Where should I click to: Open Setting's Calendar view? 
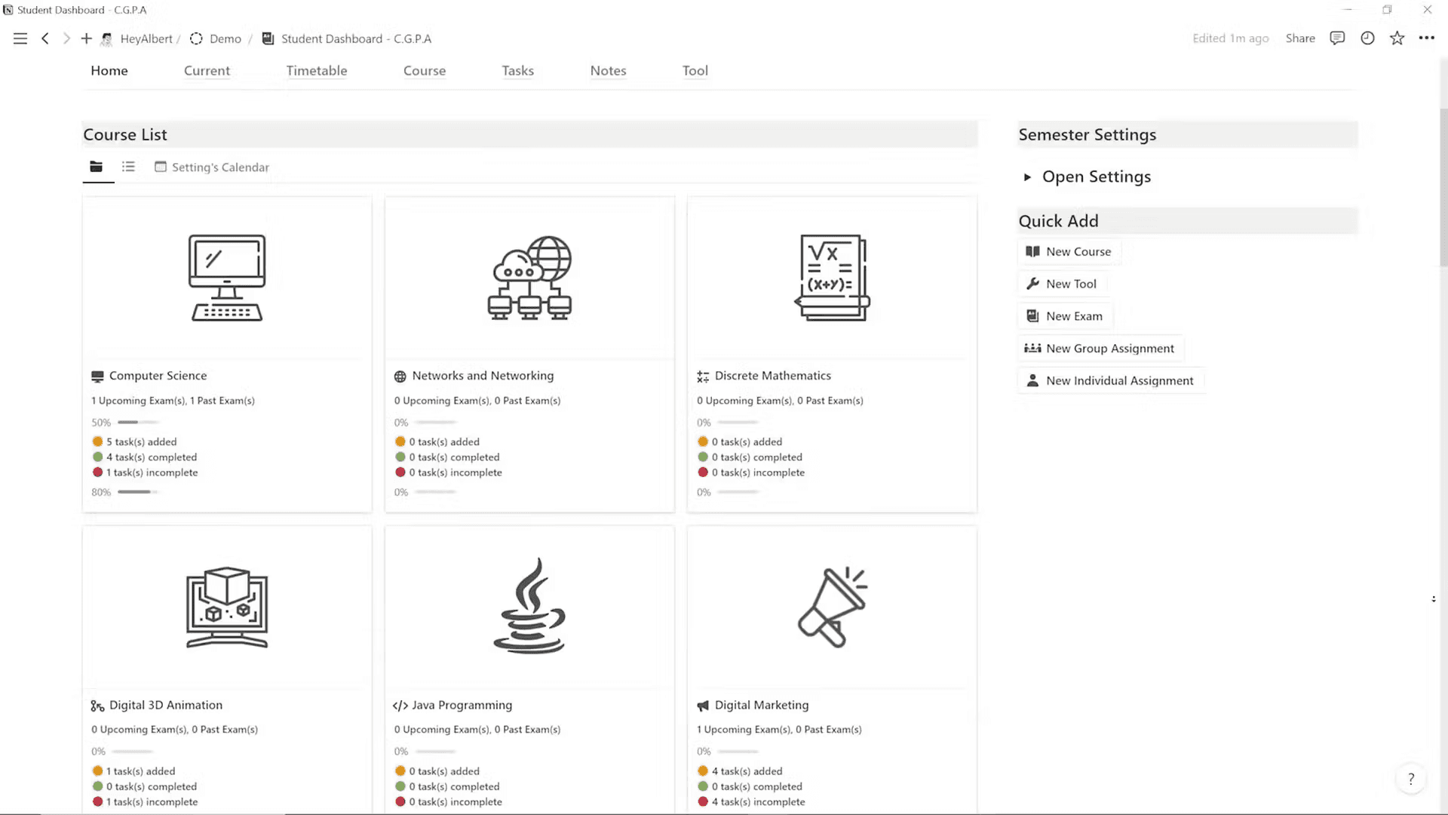[212, 168]
